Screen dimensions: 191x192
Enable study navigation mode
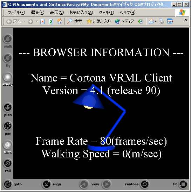8,77
